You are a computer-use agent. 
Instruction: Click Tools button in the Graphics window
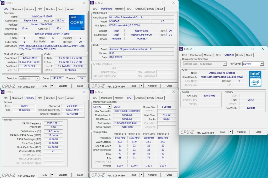pyautogui.click(x=222, y=132)
